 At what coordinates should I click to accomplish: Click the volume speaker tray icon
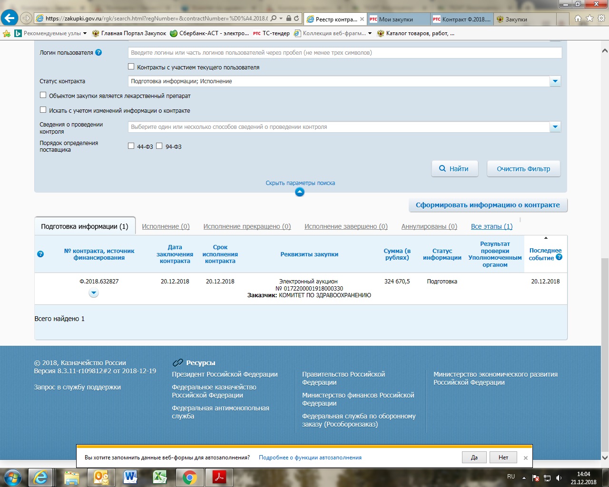[559, 477]
